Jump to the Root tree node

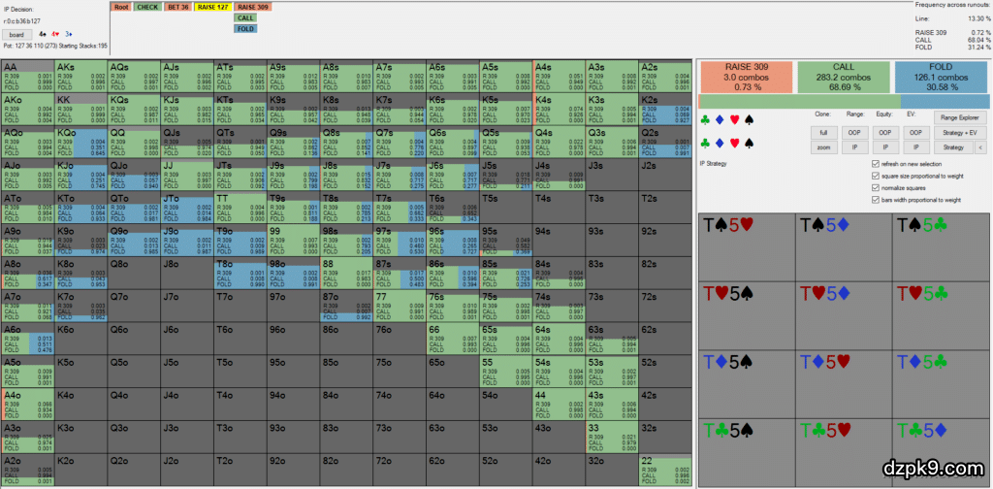click(120, 7)
